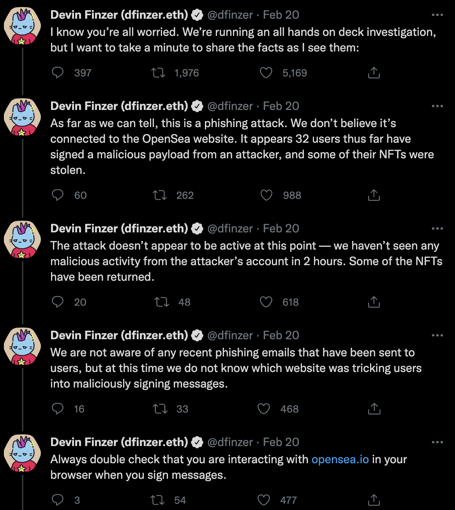Open the opensea.io link
455x510 pixels.
[x=340, y=459]
